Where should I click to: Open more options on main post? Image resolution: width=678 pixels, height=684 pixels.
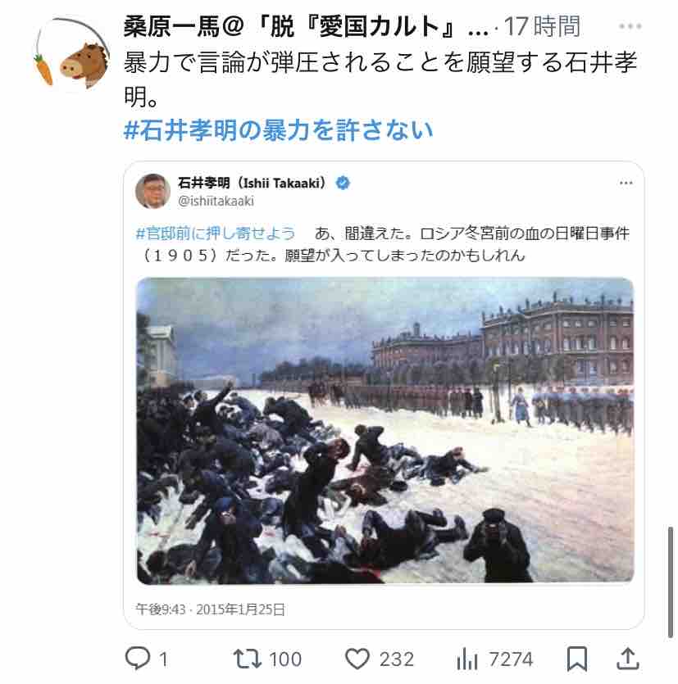coord(630,26)
